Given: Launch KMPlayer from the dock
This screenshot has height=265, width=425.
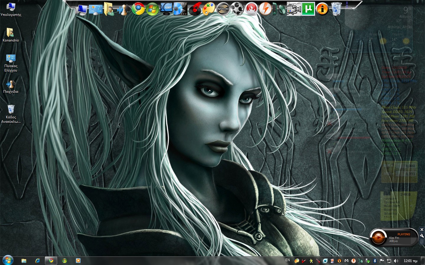Looking at the screenshot, I should coord(167,9).
